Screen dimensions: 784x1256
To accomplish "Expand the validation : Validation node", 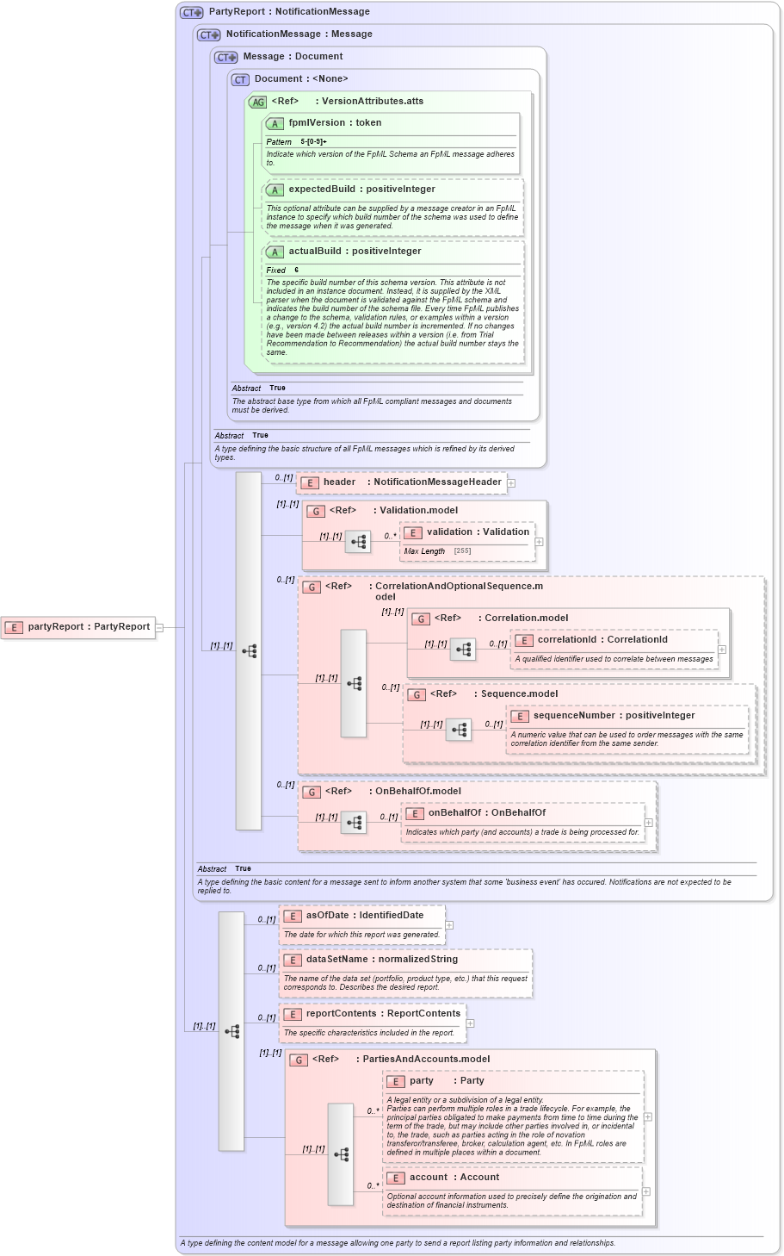I will tap(540, 542).
